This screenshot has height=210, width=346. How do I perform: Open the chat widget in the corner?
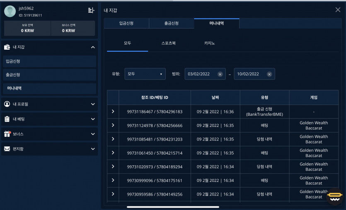335,196
